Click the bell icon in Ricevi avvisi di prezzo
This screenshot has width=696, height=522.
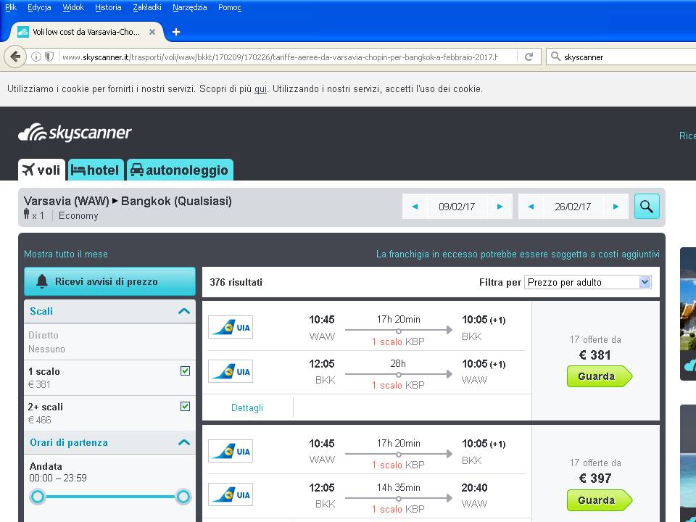click(42, 281)
